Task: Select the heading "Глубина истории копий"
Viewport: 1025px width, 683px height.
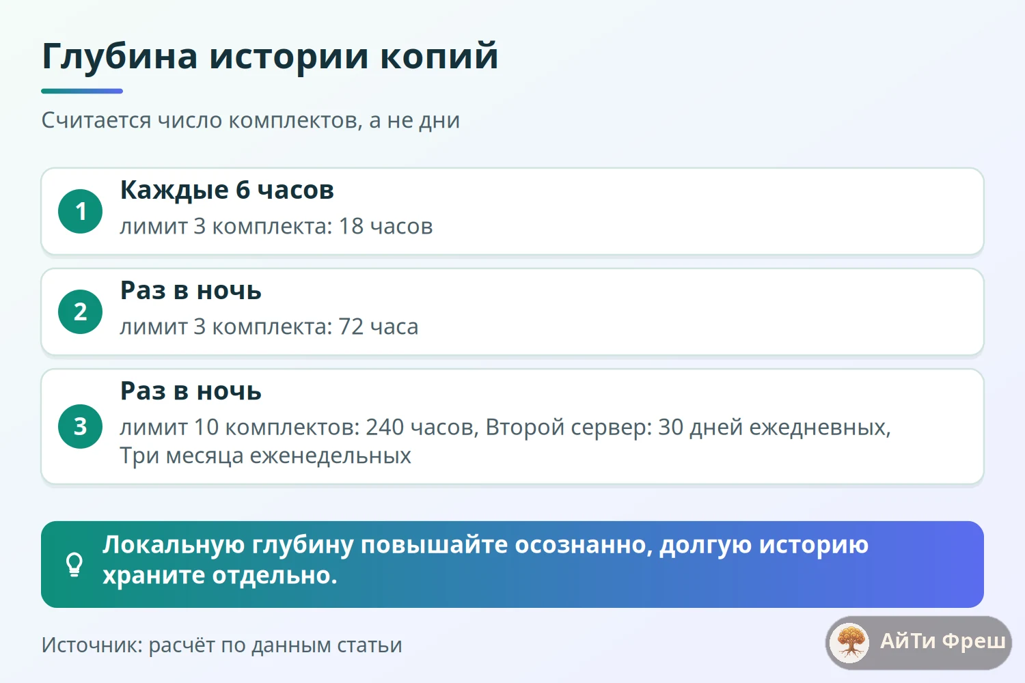Action: 270,56
